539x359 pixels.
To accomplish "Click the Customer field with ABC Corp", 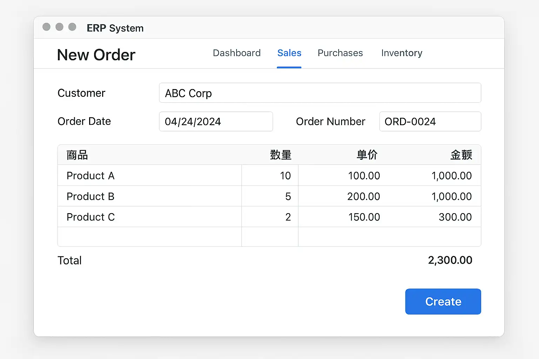I will pos(320,93).
